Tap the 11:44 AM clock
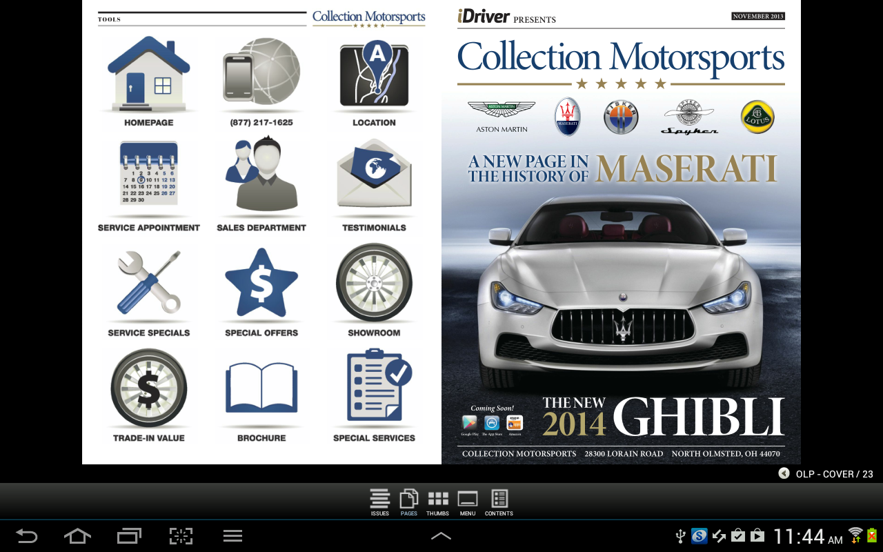The image size is (883, 552). pyautogui.click(x=807, y=536)
